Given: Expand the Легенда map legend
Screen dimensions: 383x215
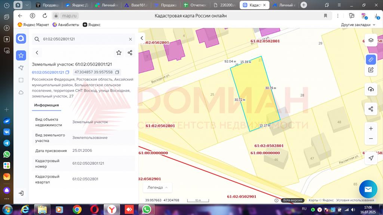Looking at the screenshot, I should 156,187.
